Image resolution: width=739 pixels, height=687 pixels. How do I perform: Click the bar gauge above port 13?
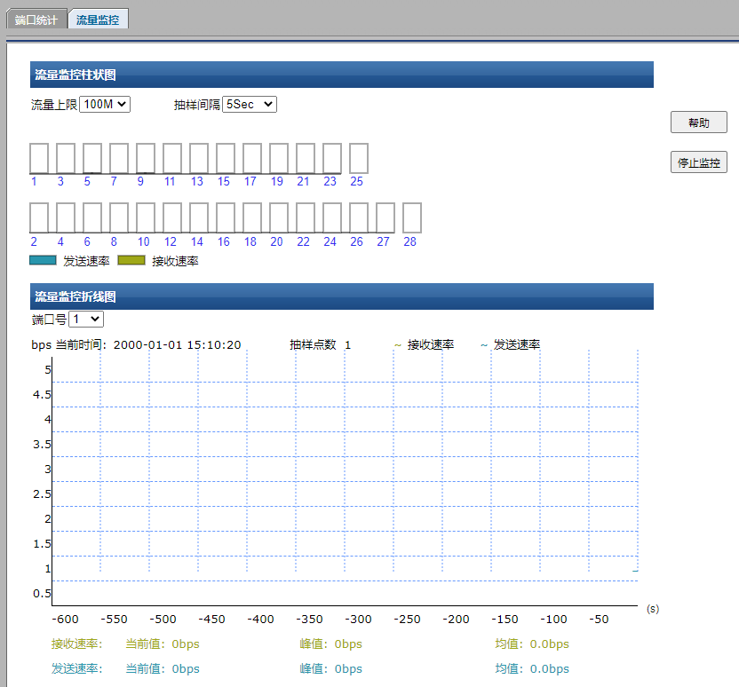pyautogui.click(x=199, y=159)
